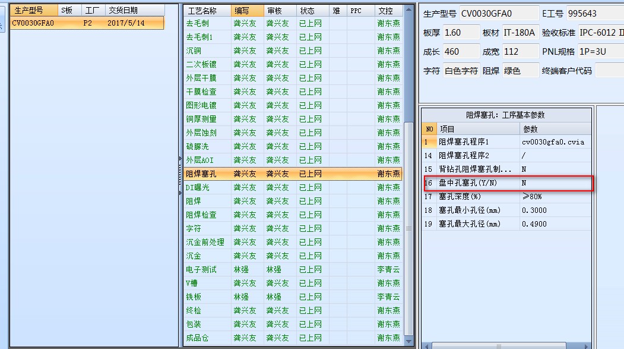Click the 编写 column header
Screen dimensions: 624x349
(x=247, y=11)
